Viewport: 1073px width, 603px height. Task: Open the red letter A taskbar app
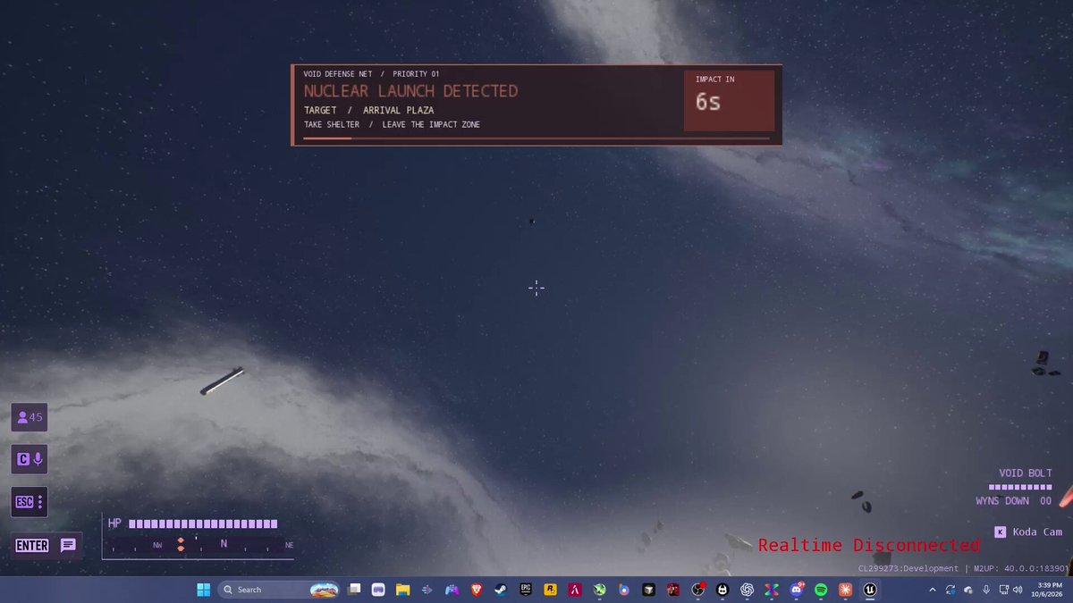pos(575,590)
